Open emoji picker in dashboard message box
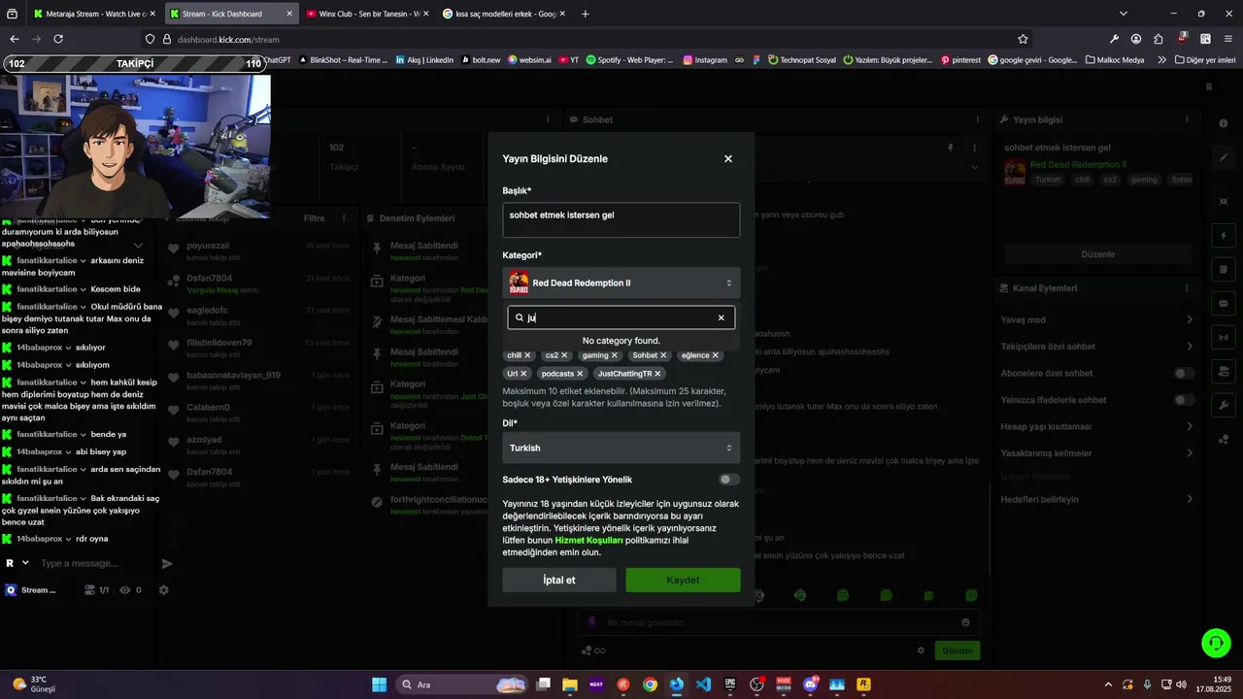This screenshot has width=1243, height=699. coord(965,622)
